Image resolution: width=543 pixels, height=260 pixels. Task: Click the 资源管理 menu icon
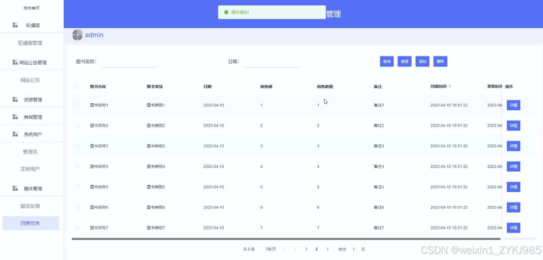coord(15,99)
